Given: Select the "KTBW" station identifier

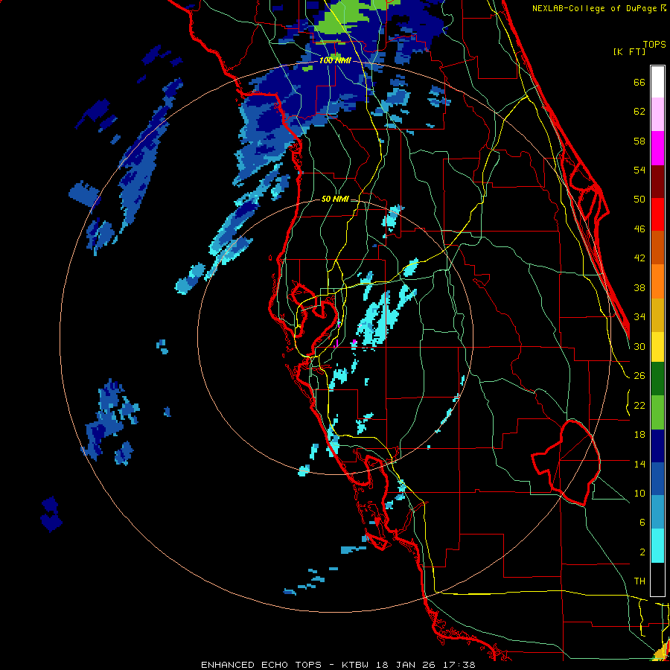Looking at the screenshot, I should [x=354, y=665].
